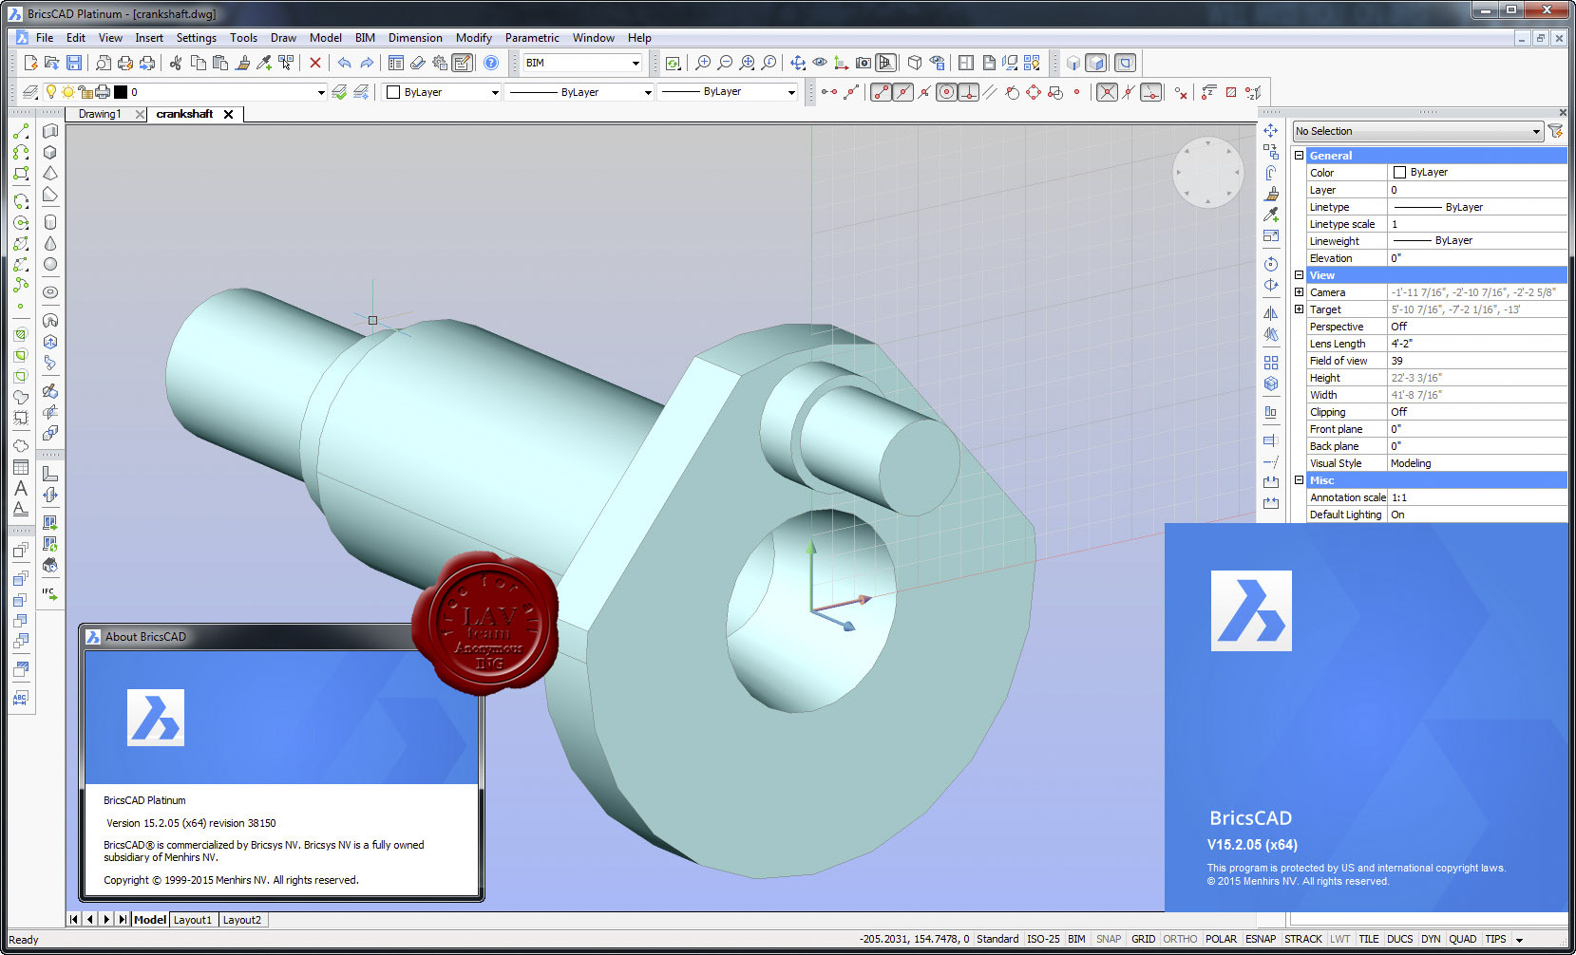
Task: Click the Open file icon
Action: (x=52, y=63)
